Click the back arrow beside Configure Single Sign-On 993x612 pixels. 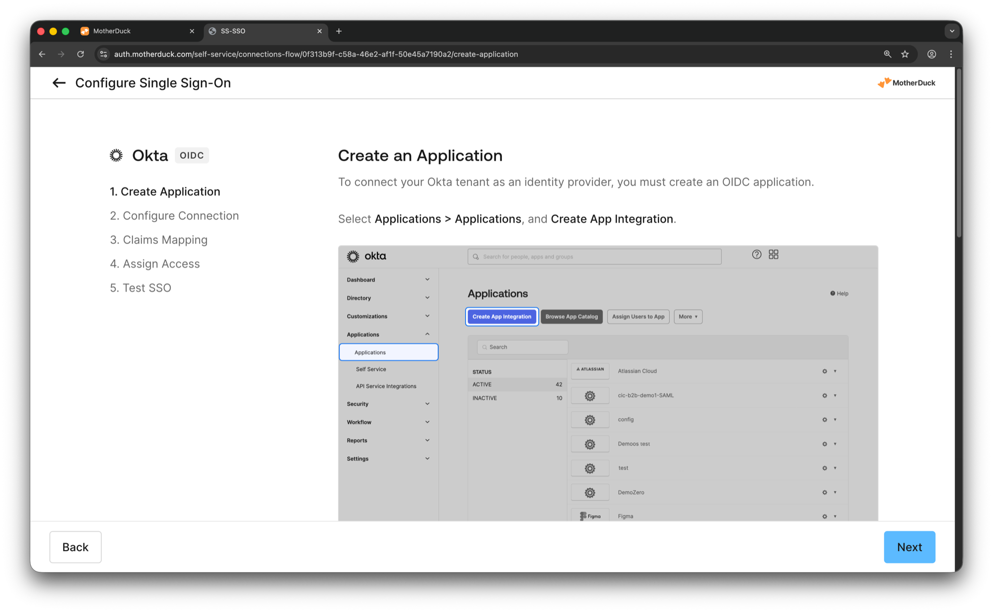coord(59,83)
